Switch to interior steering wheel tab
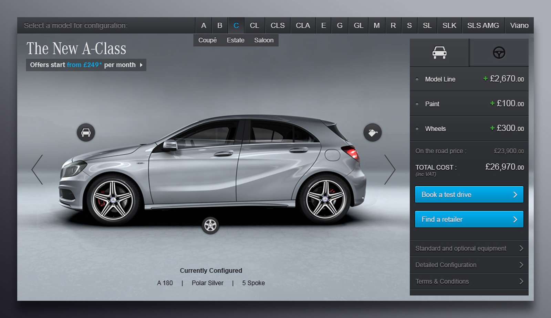The width and height of the screenshot is (551, 318). click(x=499, y=53)
